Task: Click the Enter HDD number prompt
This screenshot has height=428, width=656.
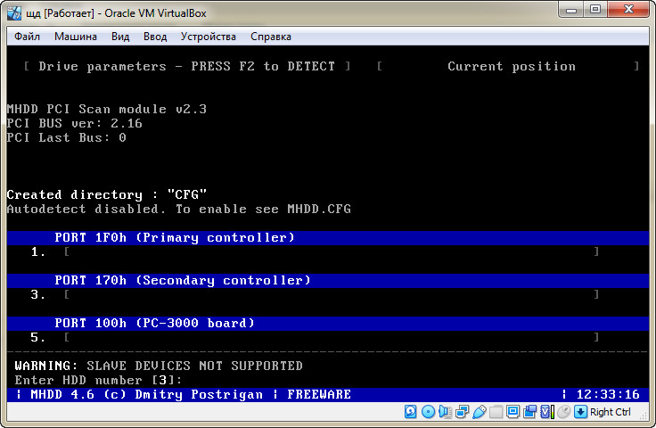Action: pyautogui.click(x=98, y=380)
